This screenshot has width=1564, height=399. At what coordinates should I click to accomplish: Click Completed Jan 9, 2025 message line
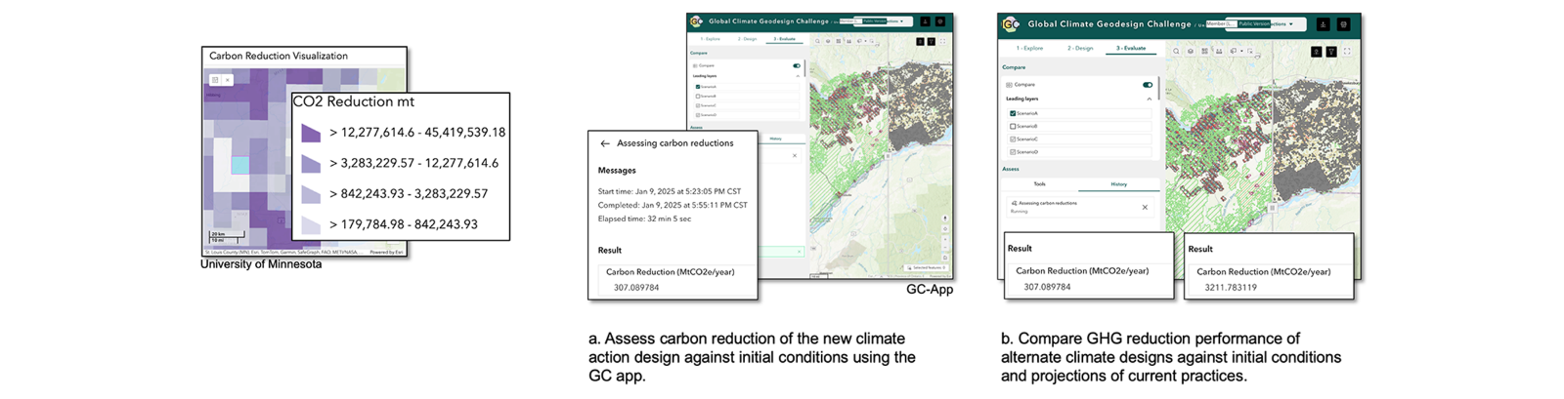673,205
